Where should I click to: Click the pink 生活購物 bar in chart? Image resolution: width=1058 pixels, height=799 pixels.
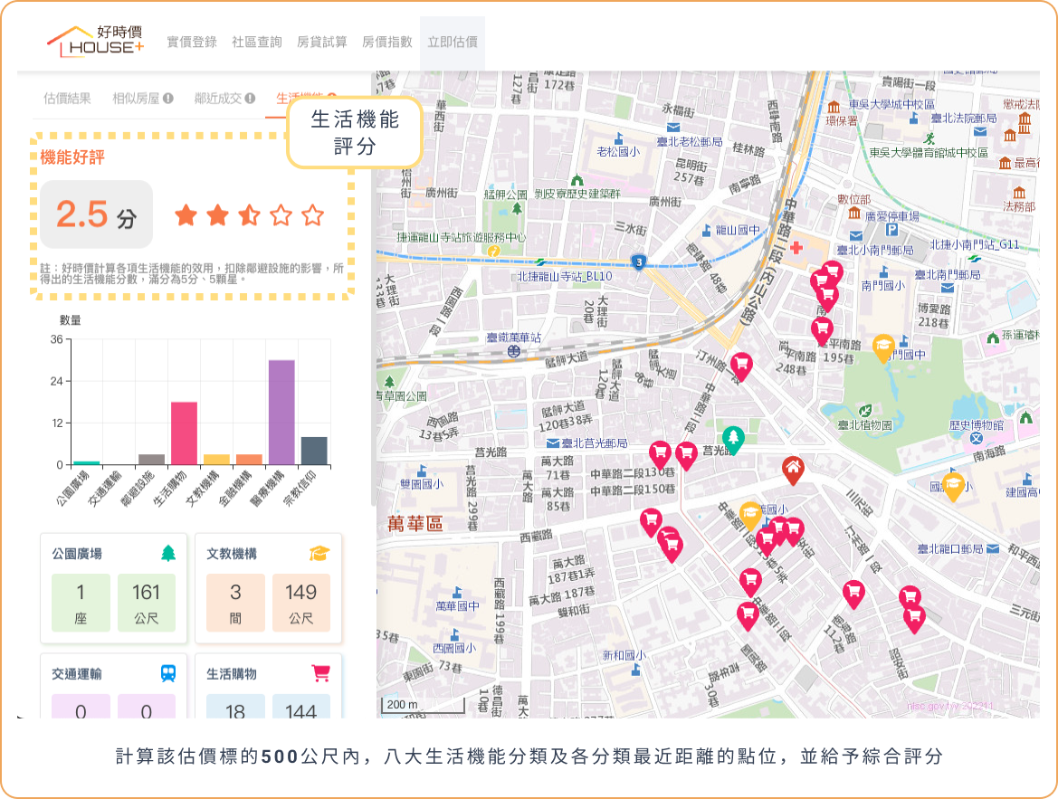pyautogui.click(x=185, y=433)
